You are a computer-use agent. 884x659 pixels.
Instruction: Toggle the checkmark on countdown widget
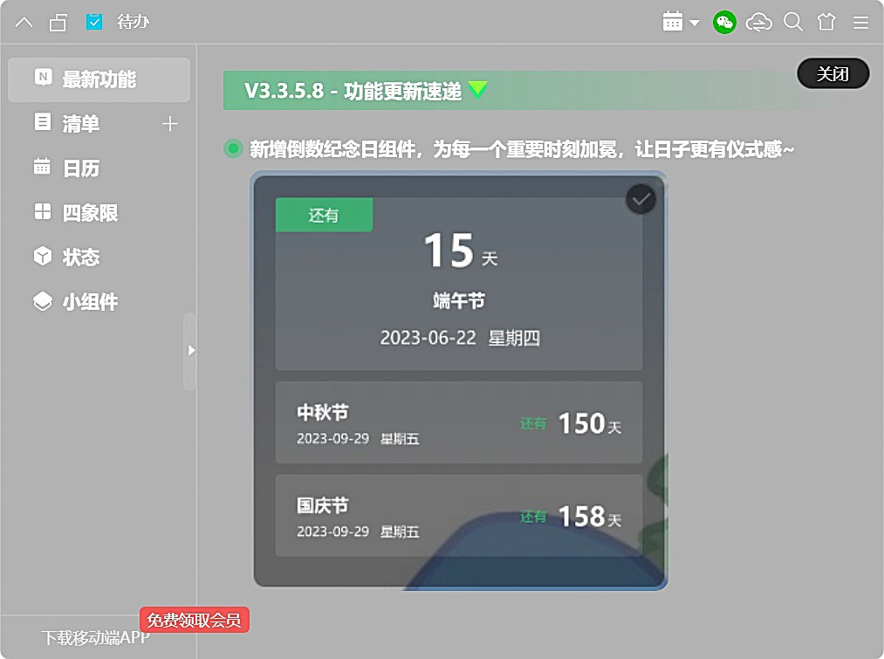click(x=641, y=200)
